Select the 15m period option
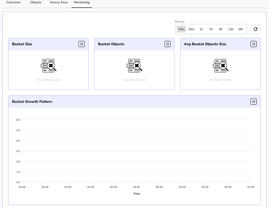 [181, 29]
